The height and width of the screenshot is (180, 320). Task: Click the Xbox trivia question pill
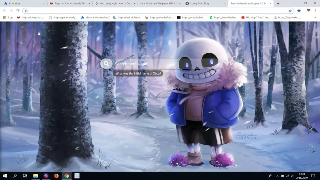[138, 73]
